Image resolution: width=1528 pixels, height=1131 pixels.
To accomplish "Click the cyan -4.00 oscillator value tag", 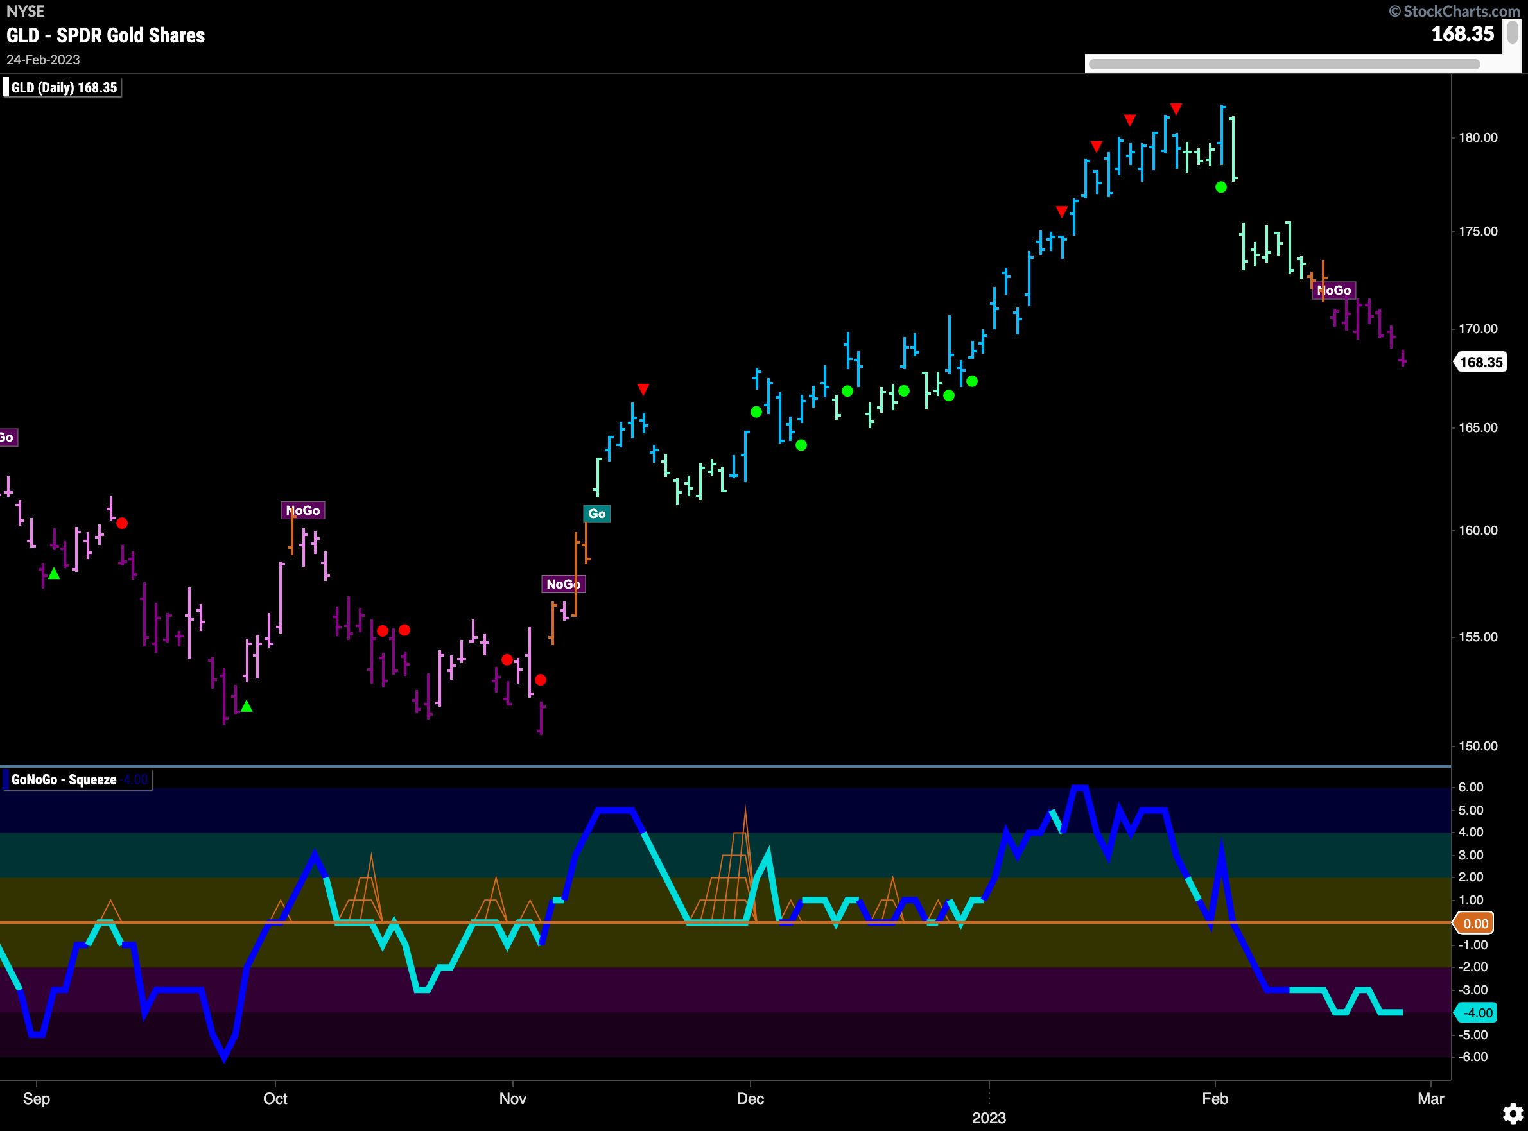I will point(1476,1012).
